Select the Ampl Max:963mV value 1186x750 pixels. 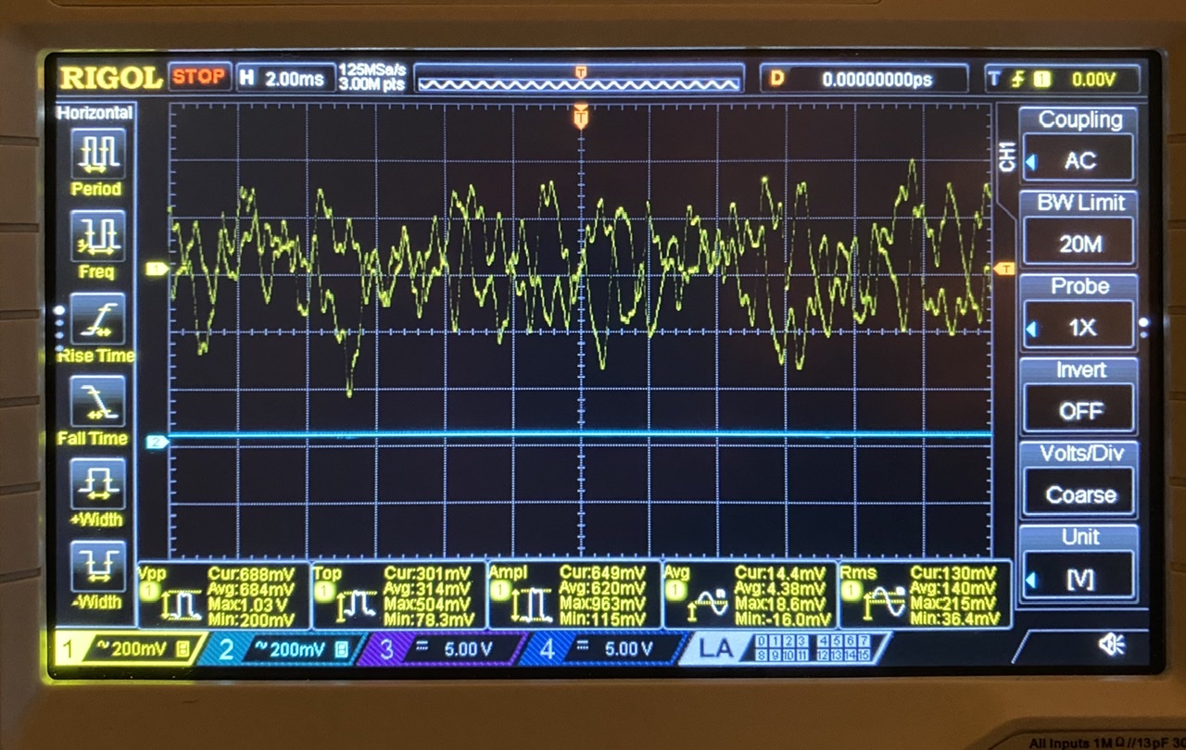[602, 604]
